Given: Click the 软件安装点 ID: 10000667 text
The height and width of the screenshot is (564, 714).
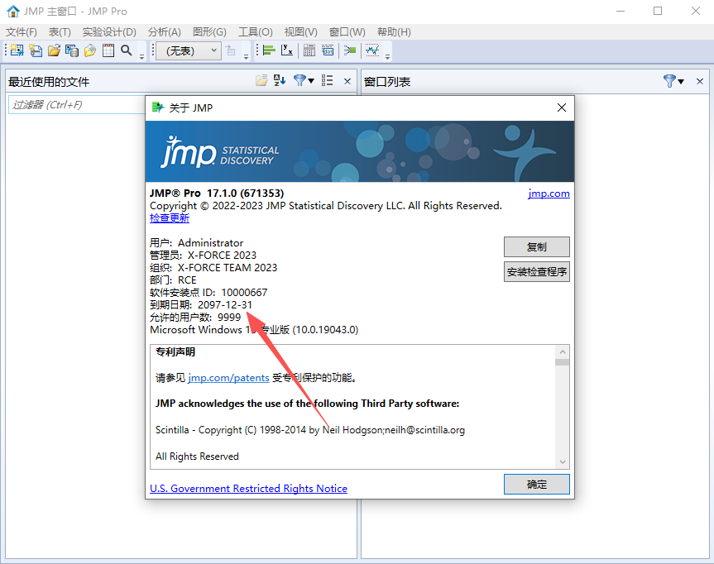Looking at the screenshot, I should [x=208, y=292].
